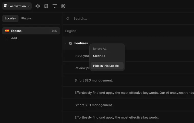Screen dimensions: 194x123
Task: Select first 'Smart SEO management.' row
Action: tap(129, 80)
